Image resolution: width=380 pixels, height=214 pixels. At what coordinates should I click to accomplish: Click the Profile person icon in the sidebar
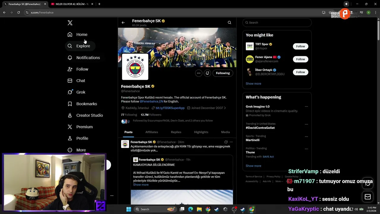coord(70,138)
